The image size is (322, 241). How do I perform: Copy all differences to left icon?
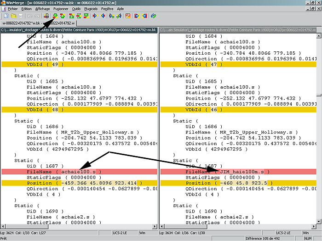click(144, 16)
